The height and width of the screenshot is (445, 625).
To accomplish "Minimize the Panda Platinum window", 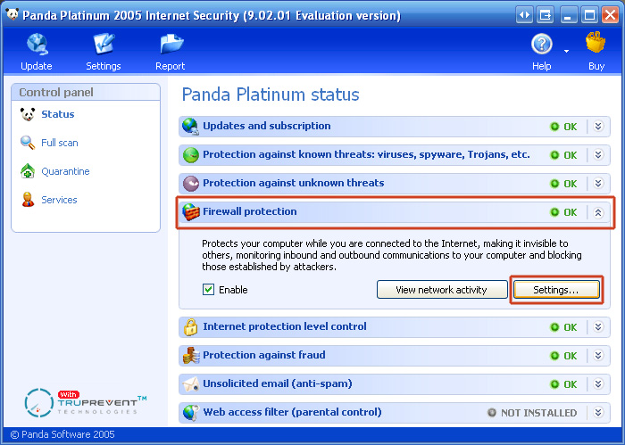I will (568, 15).
